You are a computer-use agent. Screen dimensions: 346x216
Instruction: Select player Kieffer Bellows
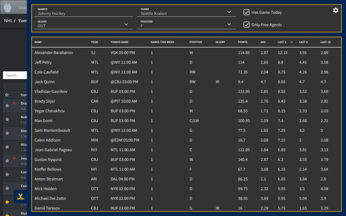point(48,169)
